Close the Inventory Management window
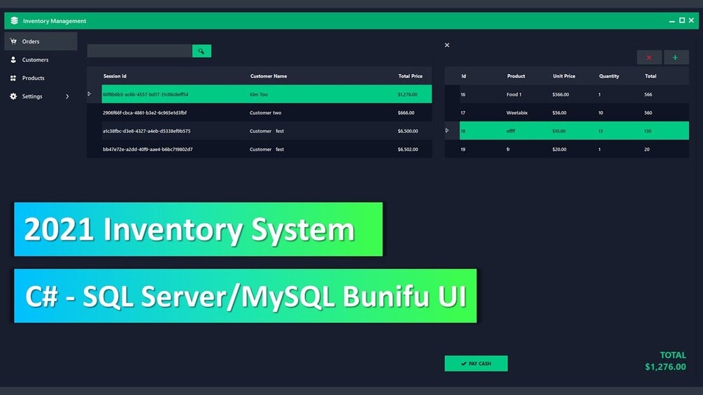703x395 pixels. 691,20
